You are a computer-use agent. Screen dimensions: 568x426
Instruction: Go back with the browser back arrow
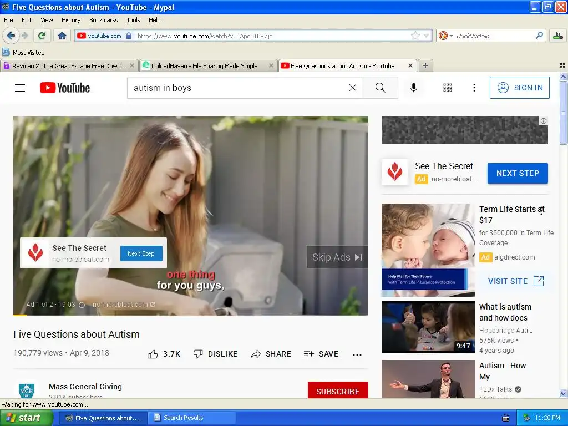tap(11, 35)
